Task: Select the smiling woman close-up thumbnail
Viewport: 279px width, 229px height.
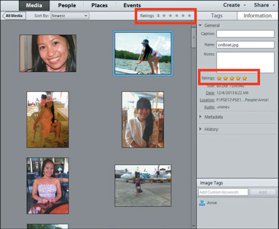Action: 48,53
